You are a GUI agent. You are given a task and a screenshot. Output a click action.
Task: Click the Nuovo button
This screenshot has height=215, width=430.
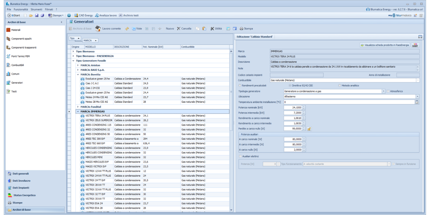170,29
